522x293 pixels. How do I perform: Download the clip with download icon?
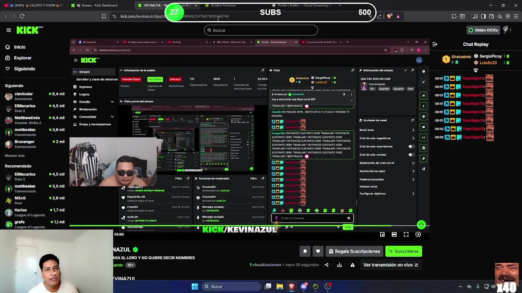339,265
